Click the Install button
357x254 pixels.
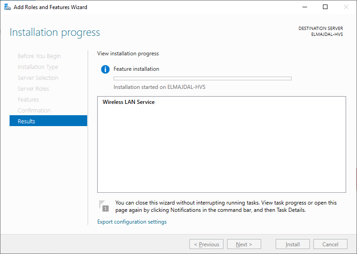(293, 244)
